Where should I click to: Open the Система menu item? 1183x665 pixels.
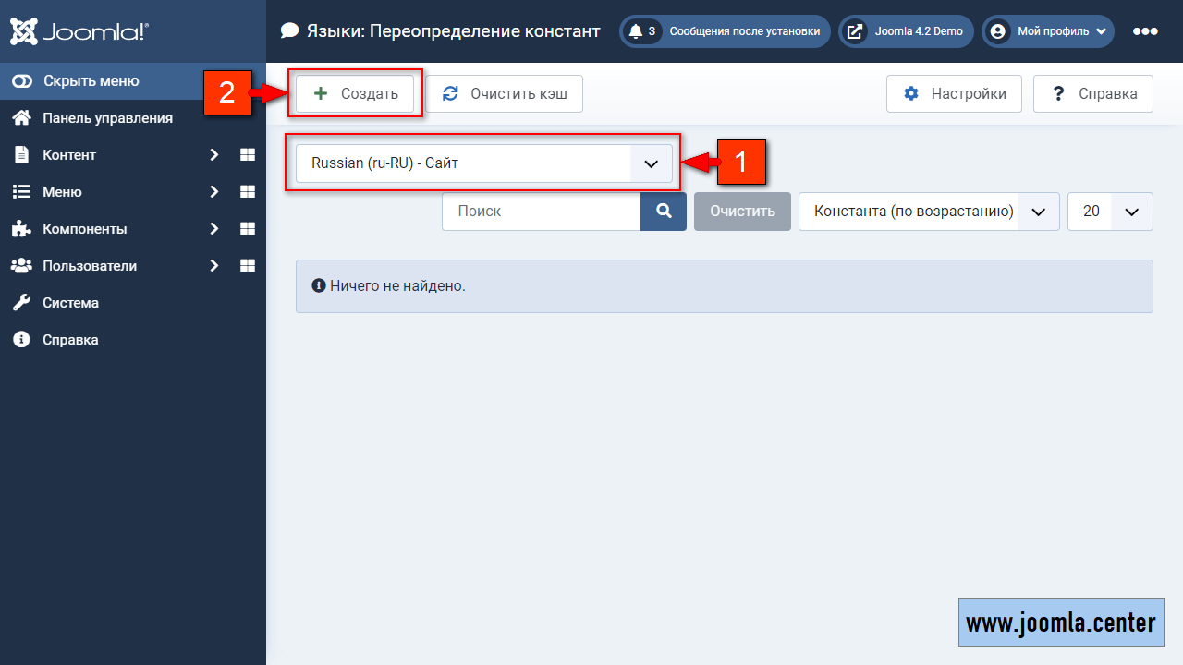pos(70,303)
